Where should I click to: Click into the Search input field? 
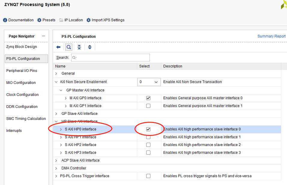pyautogui.click(x=110, y=58)
